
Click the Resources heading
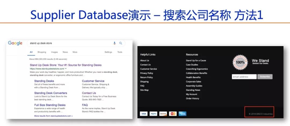pos(192,55)
